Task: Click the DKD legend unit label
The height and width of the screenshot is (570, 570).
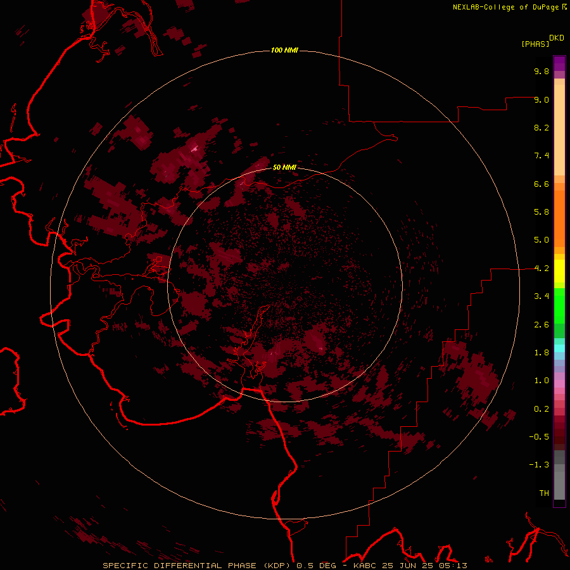Action: click(557, 37)
